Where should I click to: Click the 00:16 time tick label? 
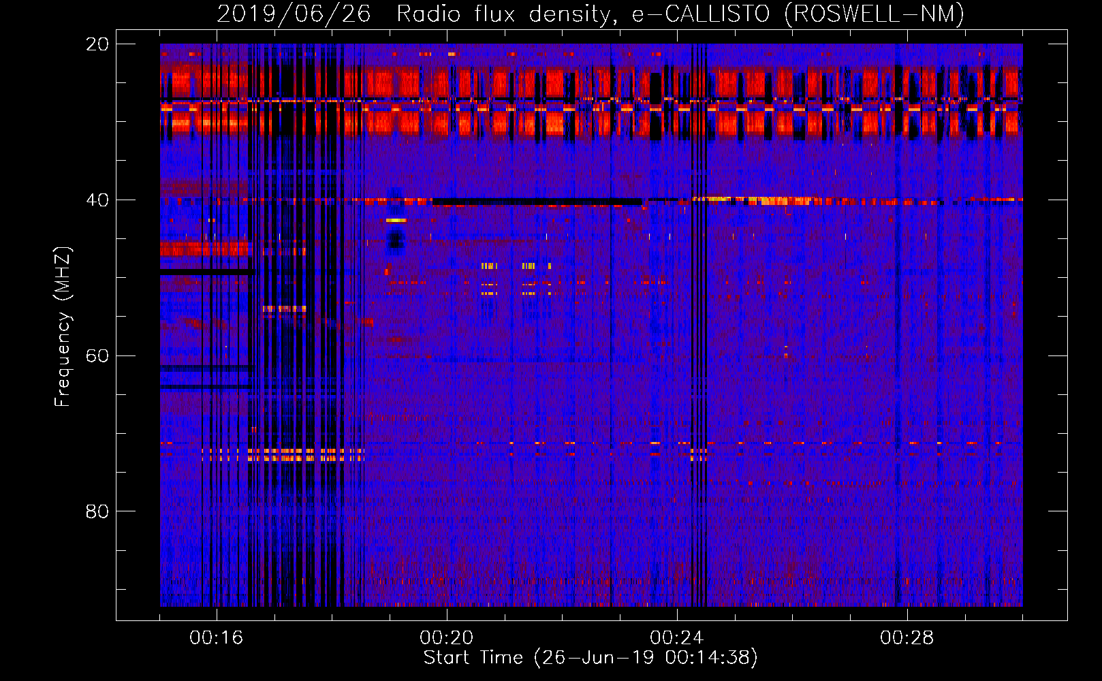pyautogui.click(x=216, y=638)
